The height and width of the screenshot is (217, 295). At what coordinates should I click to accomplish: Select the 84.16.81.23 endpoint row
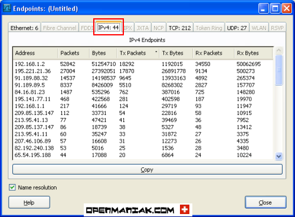(143, 92)
